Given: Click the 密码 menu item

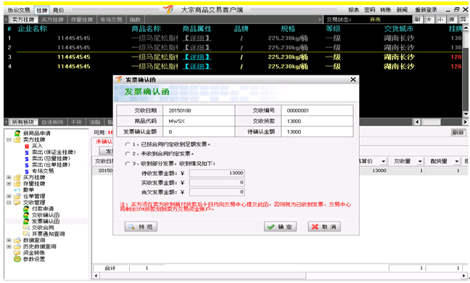Looking at the screenshot, I should pos(370,10).
